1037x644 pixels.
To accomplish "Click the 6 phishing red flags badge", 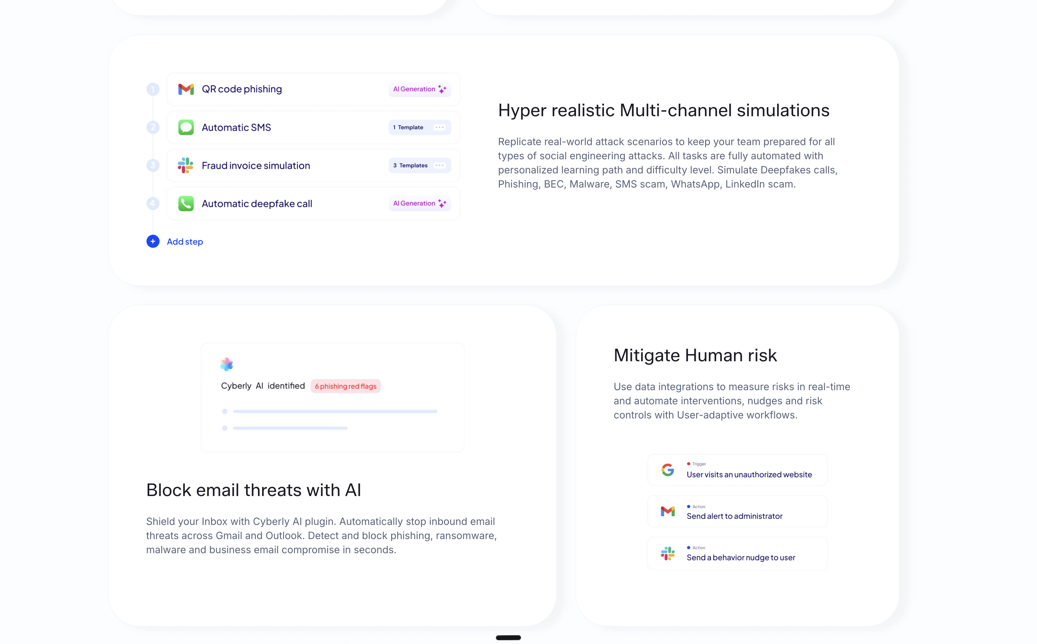I will point(346,386).
